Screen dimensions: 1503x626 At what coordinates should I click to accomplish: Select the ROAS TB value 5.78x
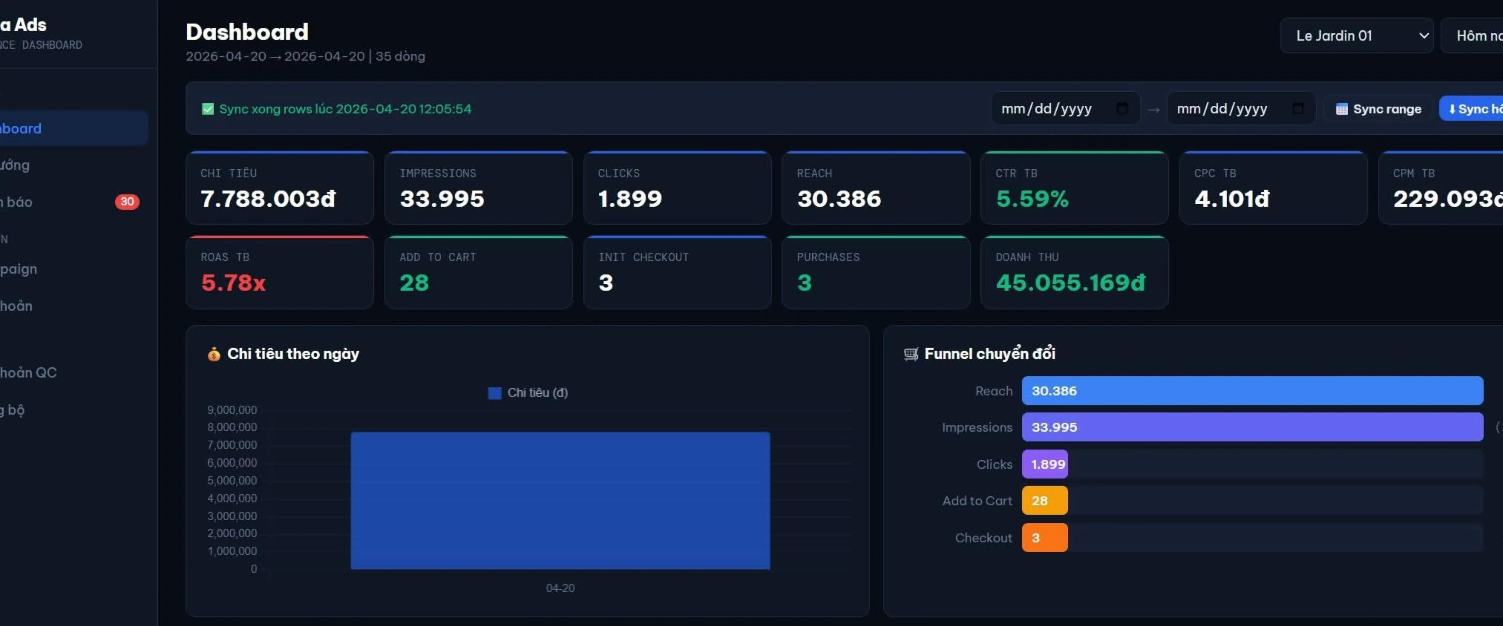click(233, 283)
